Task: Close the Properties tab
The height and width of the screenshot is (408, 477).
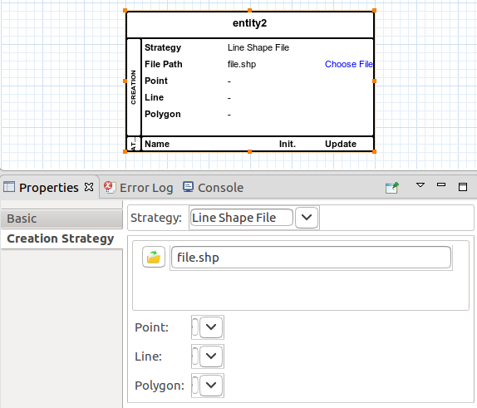Action: click(89, 187)
